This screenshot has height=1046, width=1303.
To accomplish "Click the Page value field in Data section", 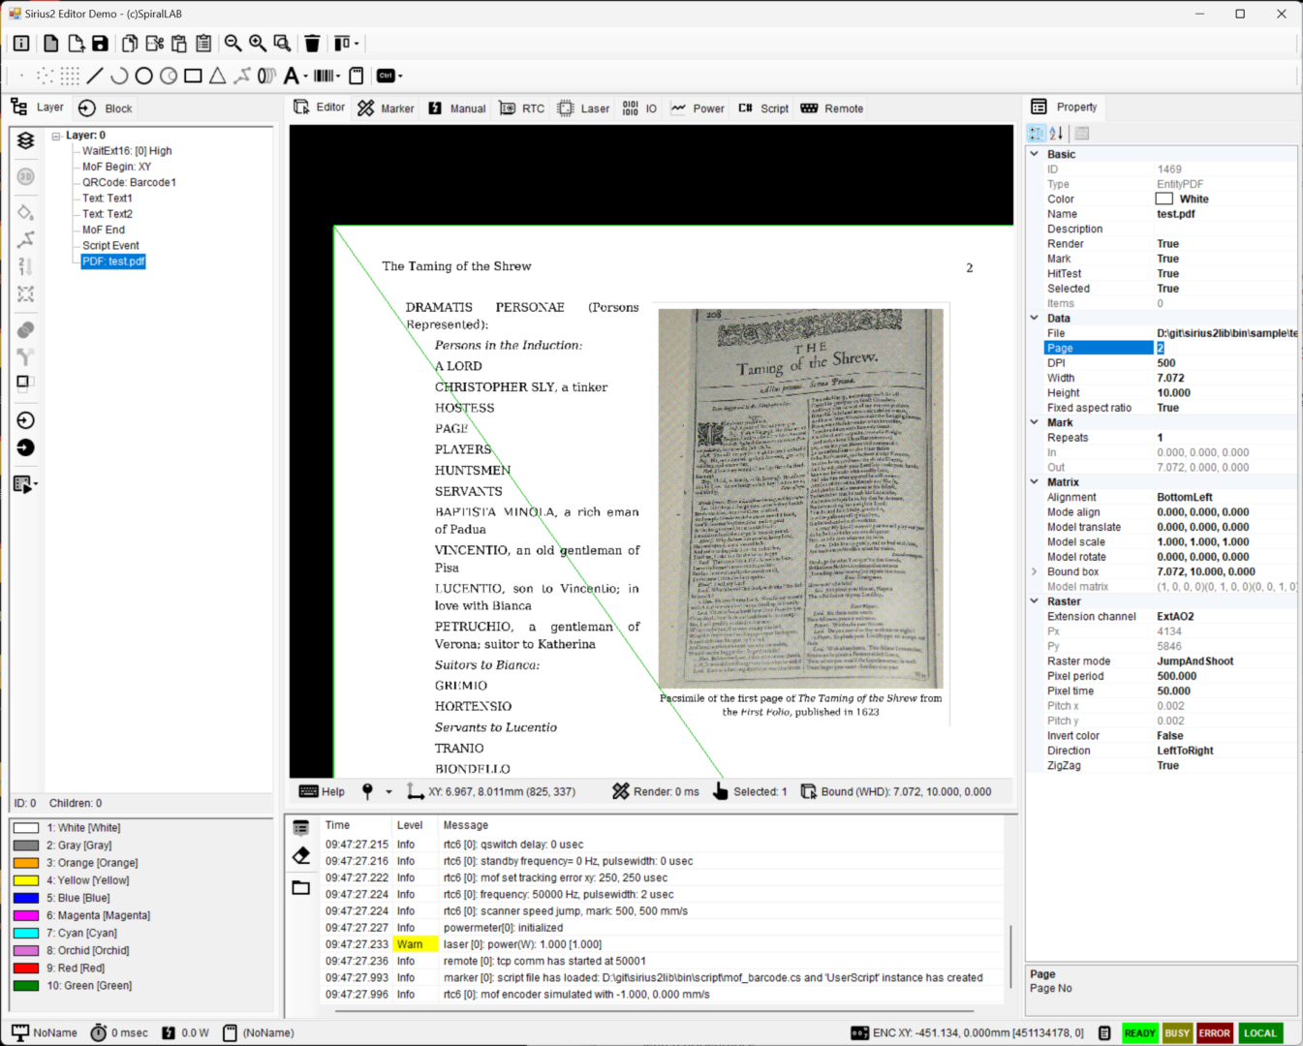I will point(1225,348).
